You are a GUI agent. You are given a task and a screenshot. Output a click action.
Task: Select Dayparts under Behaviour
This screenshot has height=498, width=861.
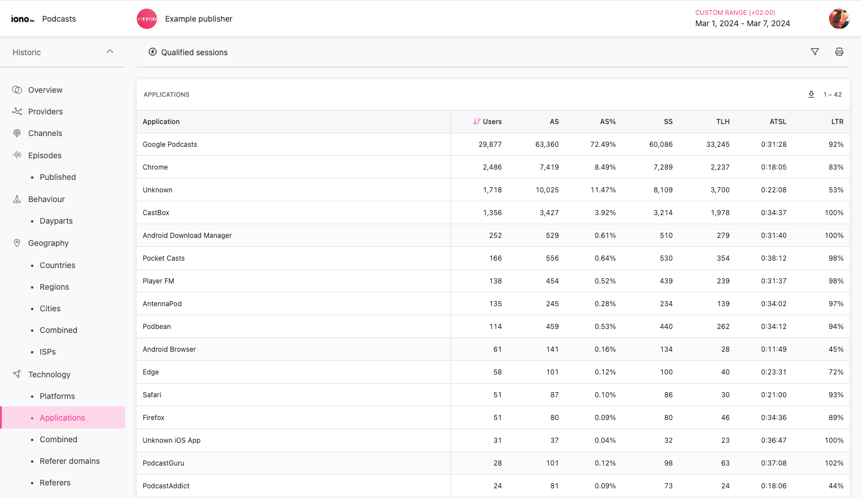click(x=56, y=221)
